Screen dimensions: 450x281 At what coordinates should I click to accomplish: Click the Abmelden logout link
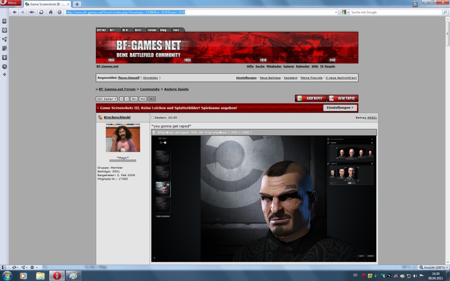(x=150, y=78)
